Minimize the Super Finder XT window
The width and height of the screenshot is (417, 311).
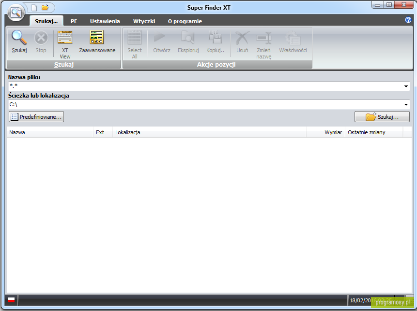[x=377, y=5]
